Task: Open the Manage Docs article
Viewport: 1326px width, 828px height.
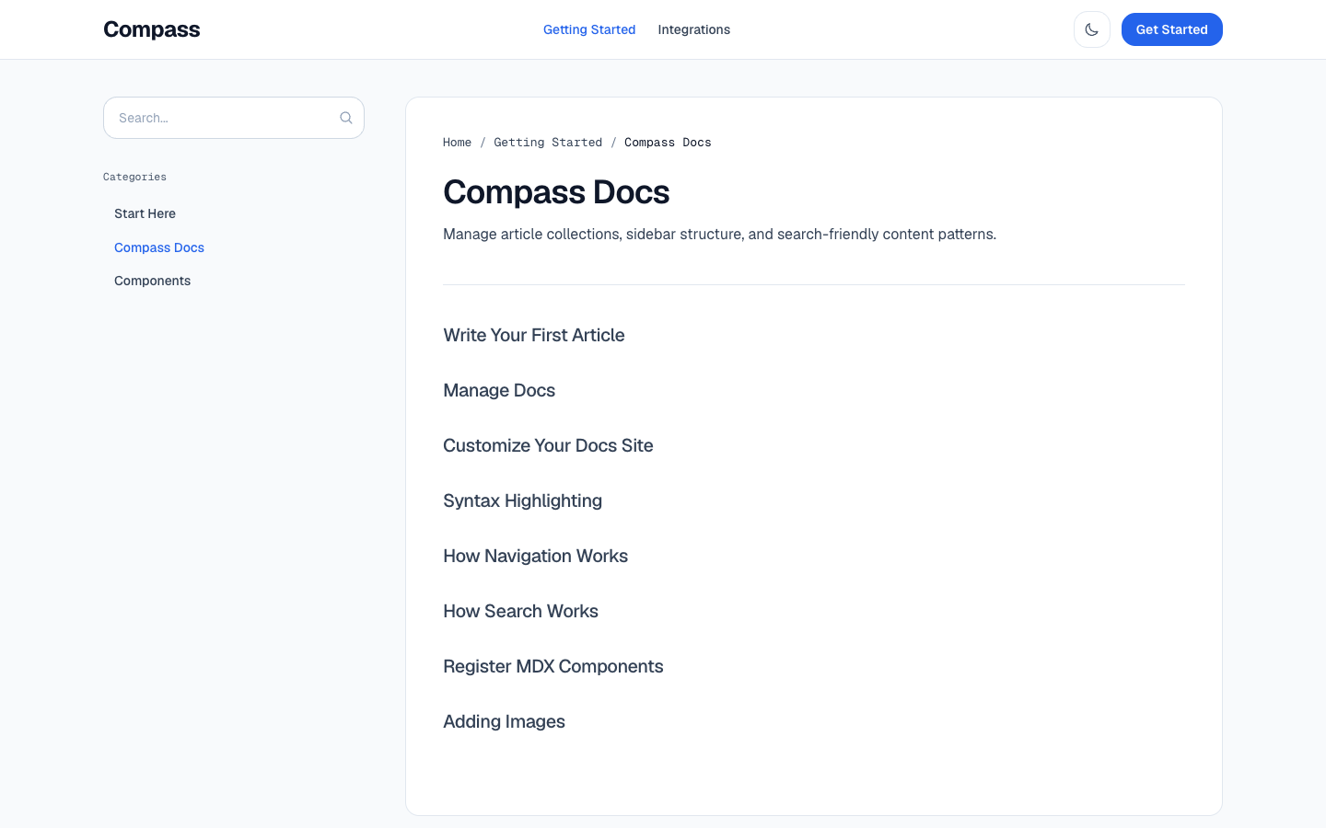Action: point(499,390)
